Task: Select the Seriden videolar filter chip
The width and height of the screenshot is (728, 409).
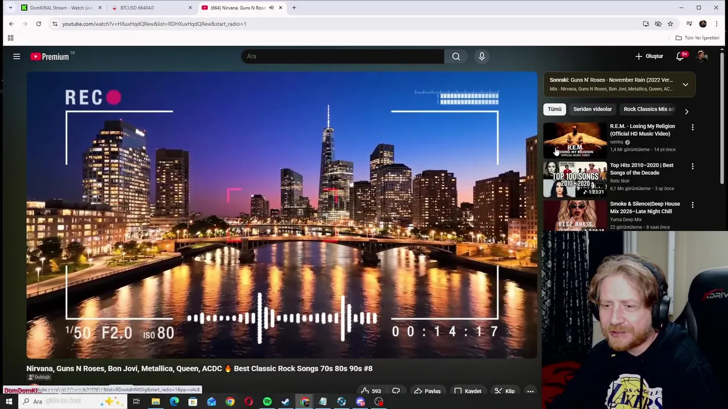Action: [x=593, y=109]
